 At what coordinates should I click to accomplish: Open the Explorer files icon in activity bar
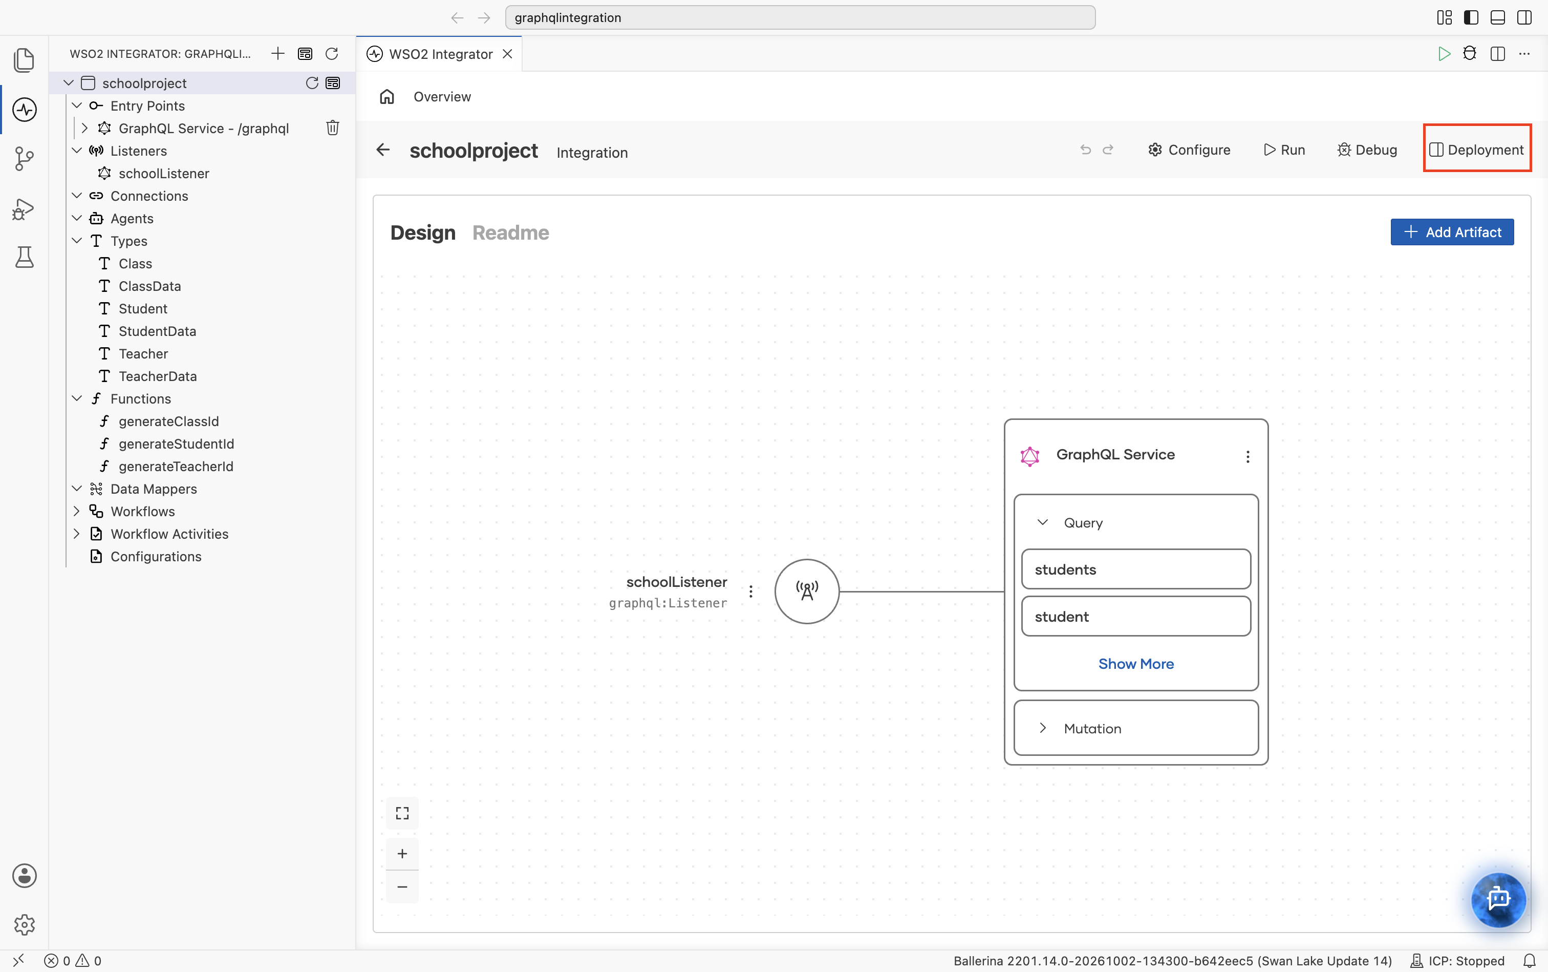(x=25, y=60)
